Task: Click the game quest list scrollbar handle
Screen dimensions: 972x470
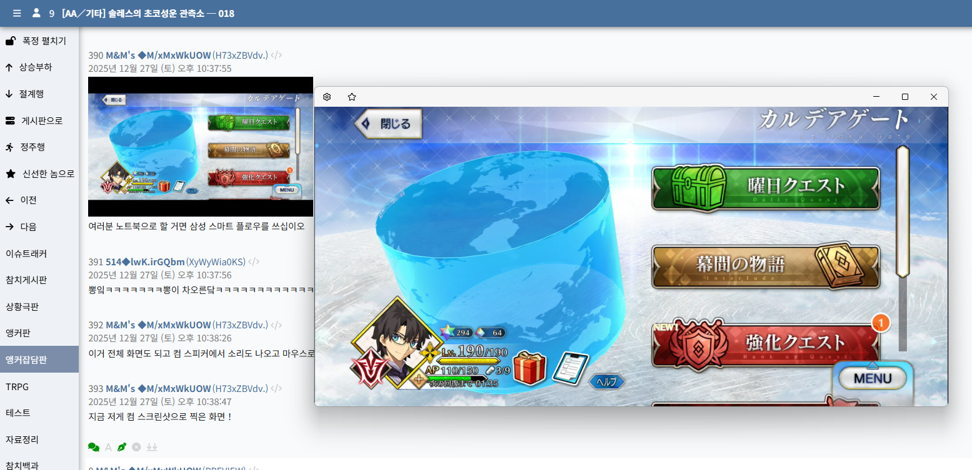Action: tap(902, 211)
